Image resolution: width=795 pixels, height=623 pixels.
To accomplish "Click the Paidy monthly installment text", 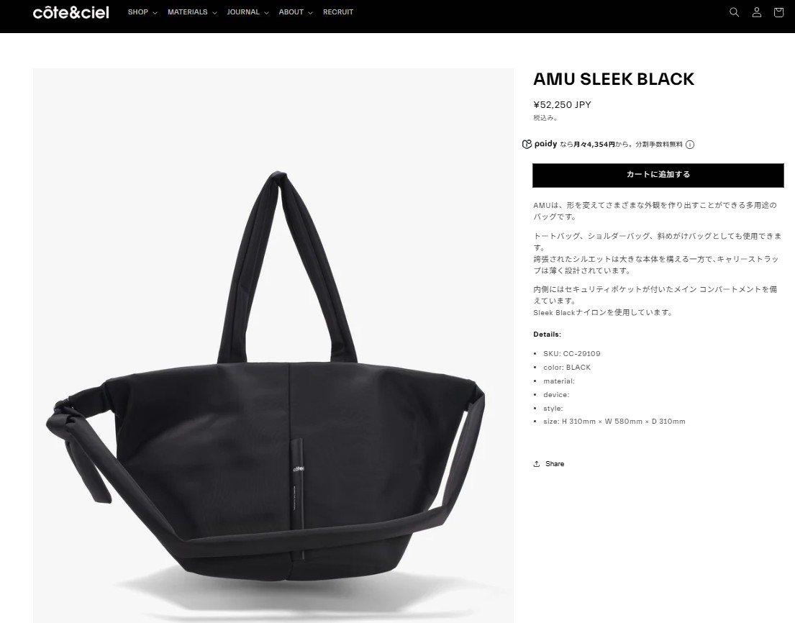I will [621, 145].
